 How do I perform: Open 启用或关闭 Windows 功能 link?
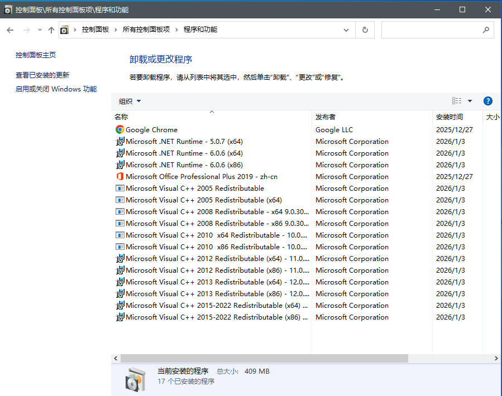[56, 89]
